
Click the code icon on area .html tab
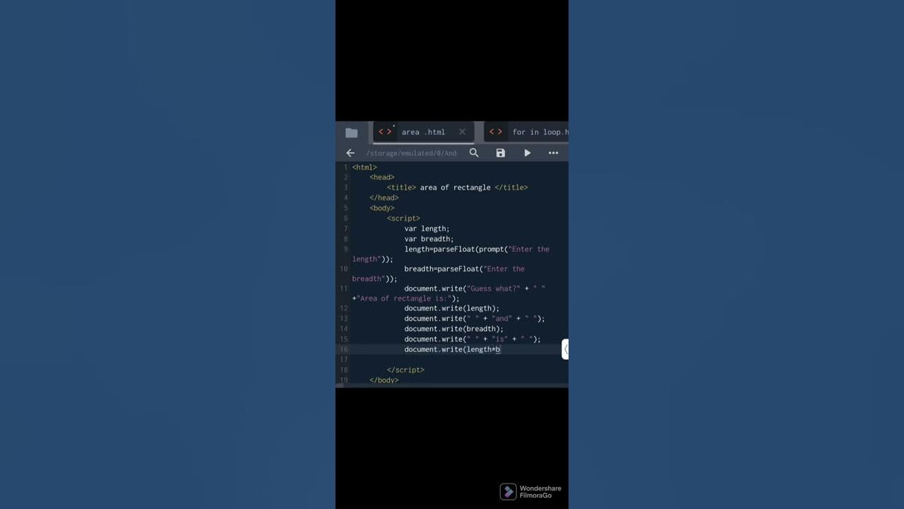(385, 132)
